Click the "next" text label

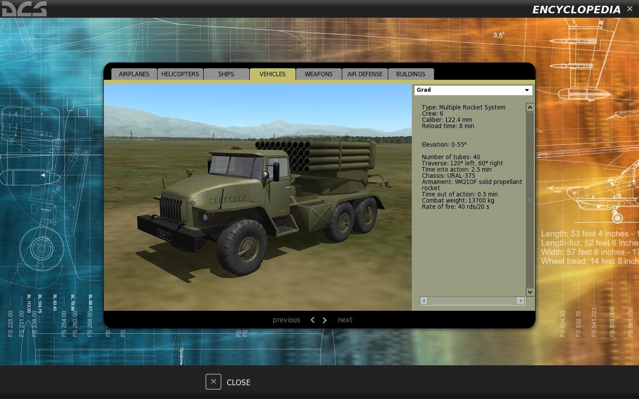(345, 320)
